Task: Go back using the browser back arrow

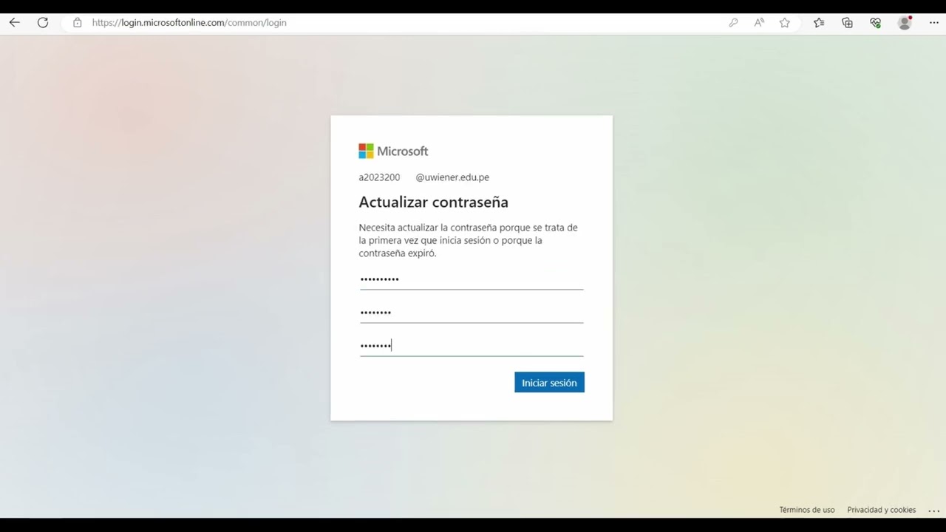Action: [x=14, y=23]
